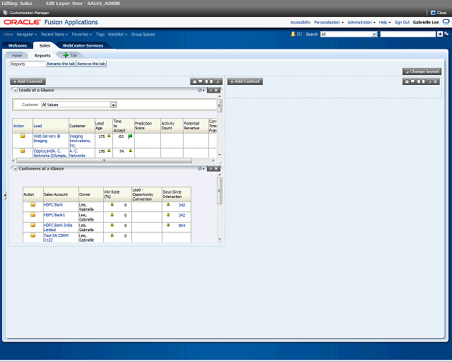Open Customers at a Glance actions gear menu

pos(201,168)
